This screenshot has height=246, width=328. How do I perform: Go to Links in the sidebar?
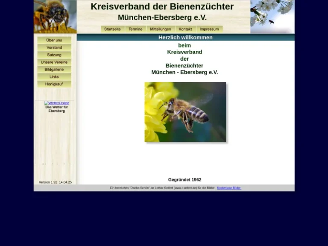54,77
